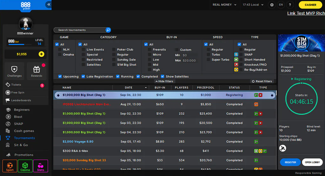The height and width of the screenshot is (176, 325).
Task: Add funds with the yellow plus icon
Action: tap(41, 54)
